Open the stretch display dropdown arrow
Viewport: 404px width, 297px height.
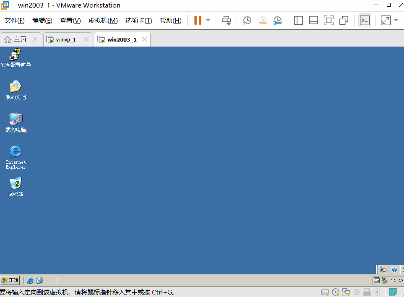(x=396, y=21)
